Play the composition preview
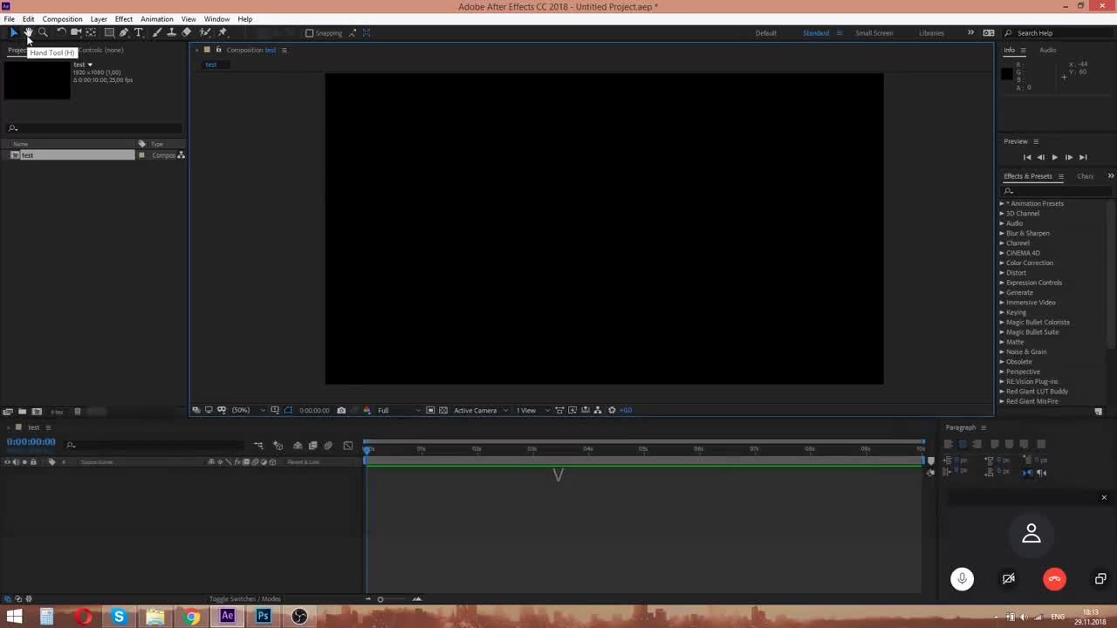This screenshot has height=628, width=1117. [x=1054, y=157]
